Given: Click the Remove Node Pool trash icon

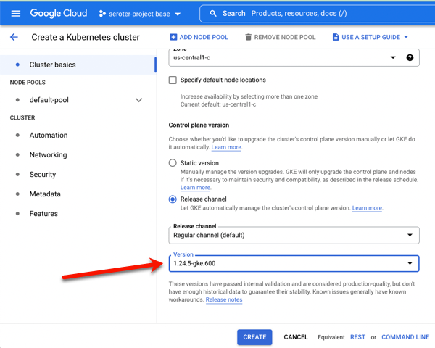Looking at the screenshot, I should coord(249,37).
